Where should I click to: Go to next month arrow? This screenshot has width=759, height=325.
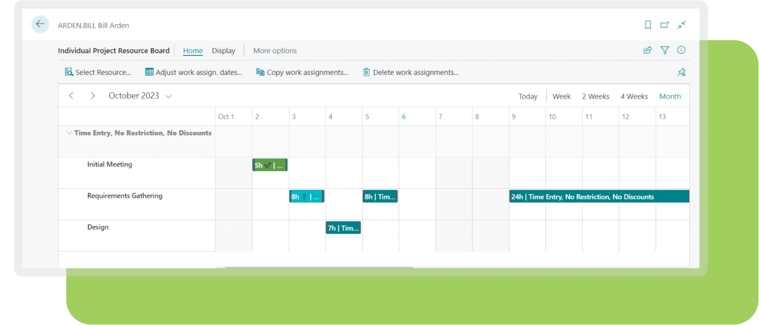point(93,96)
